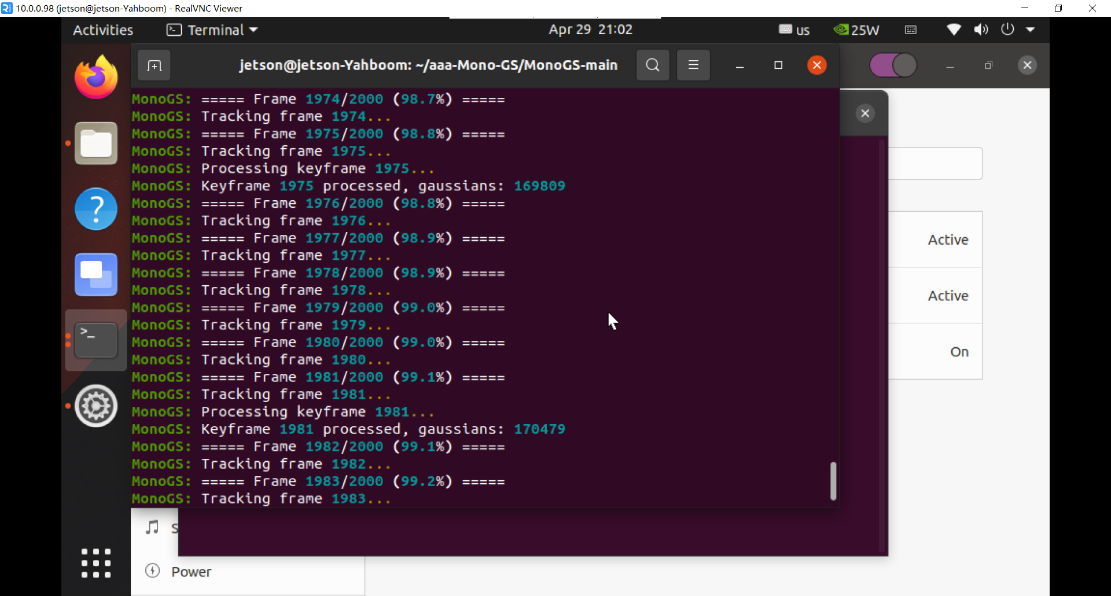Show applications grid in the dock
This screenshot has height=596, width=1111.
96,563
